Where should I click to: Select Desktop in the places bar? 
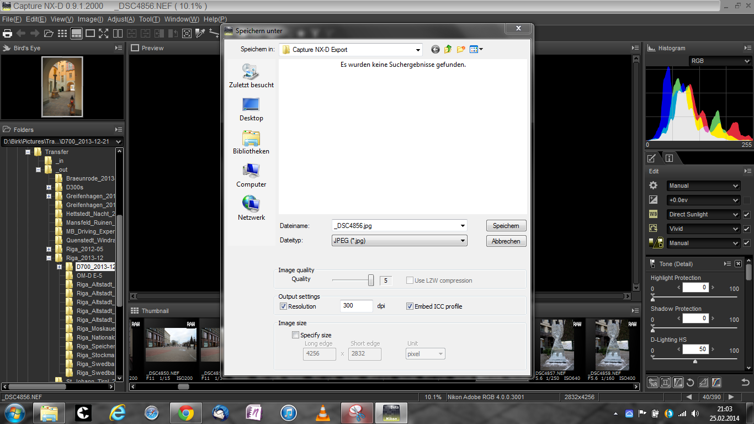[251, 109]
